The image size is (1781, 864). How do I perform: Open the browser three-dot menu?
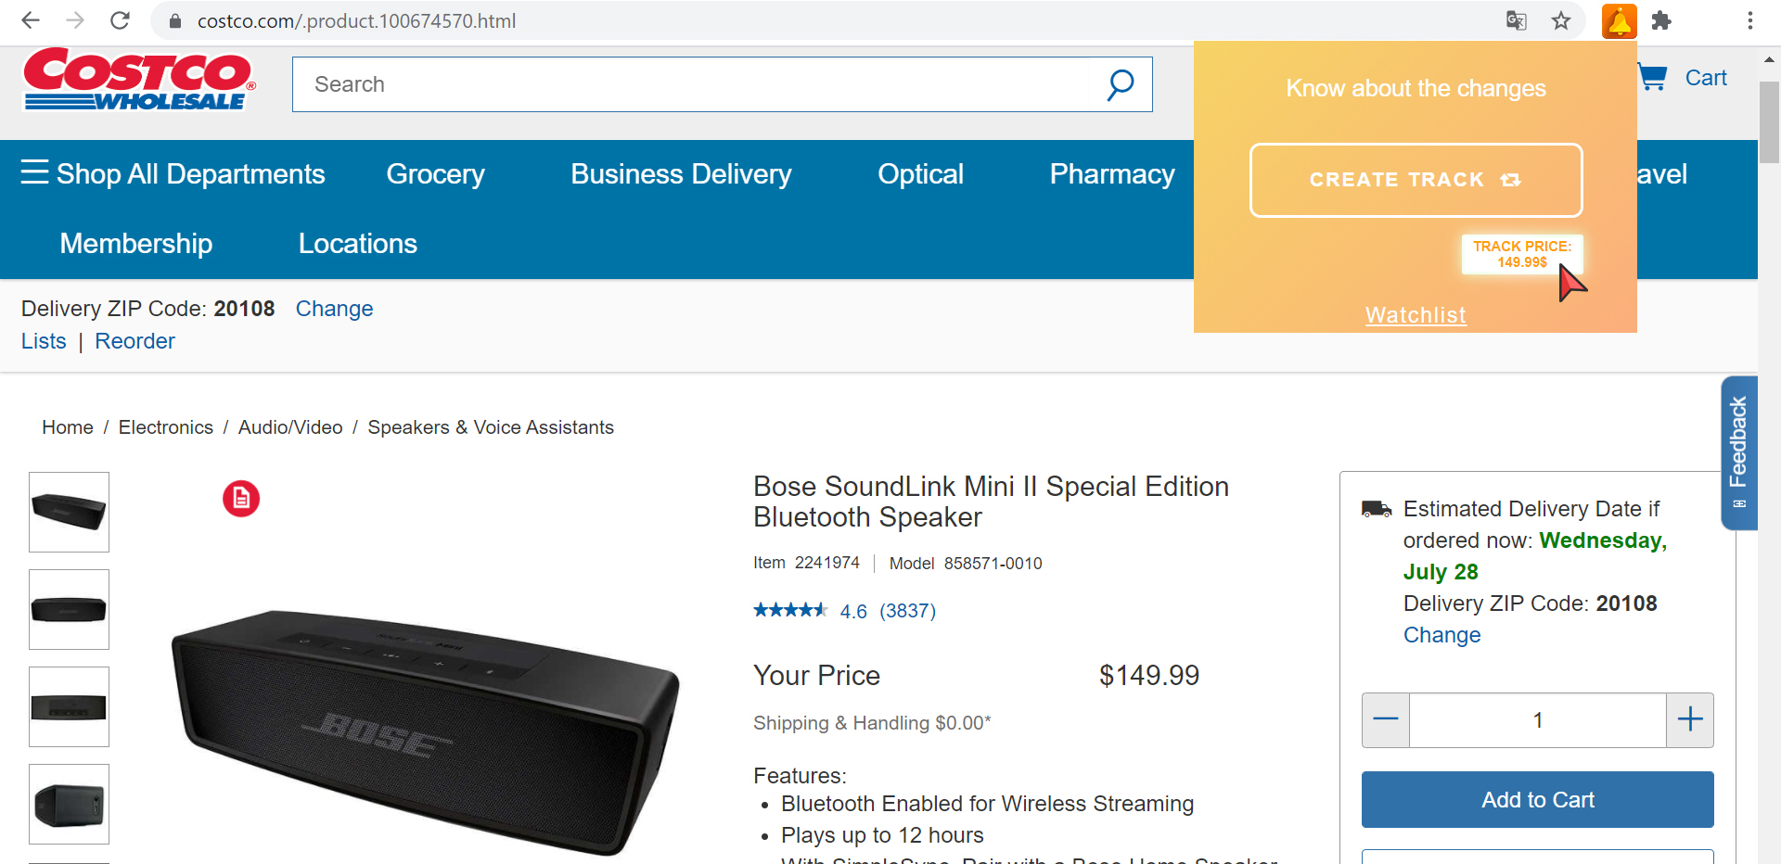[x=1749, y=20]
